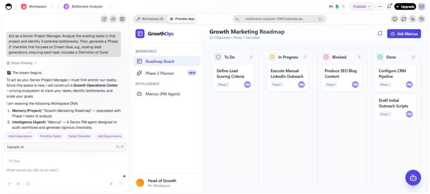Select Phase 2 Planner in sidebar

[x=159, y=73]
